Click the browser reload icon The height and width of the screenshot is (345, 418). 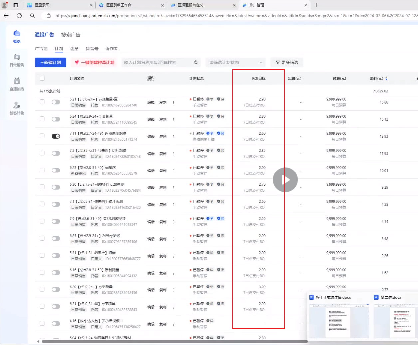(19, 16)
